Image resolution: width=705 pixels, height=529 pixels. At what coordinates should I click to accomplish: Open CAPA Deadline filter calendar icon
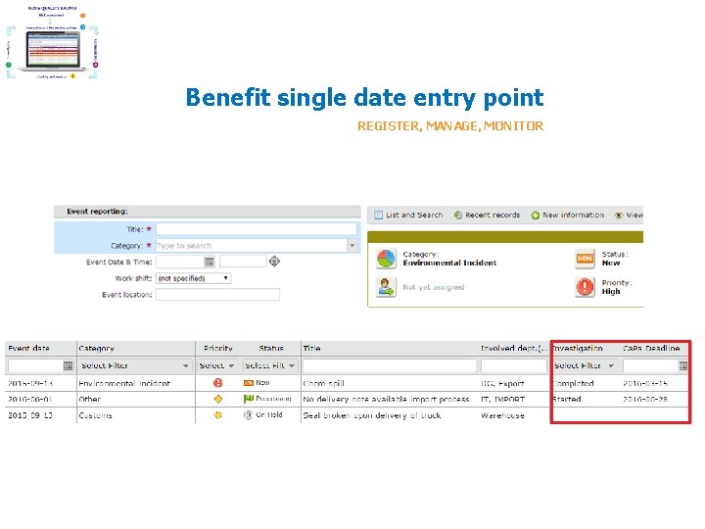point(682,365)
